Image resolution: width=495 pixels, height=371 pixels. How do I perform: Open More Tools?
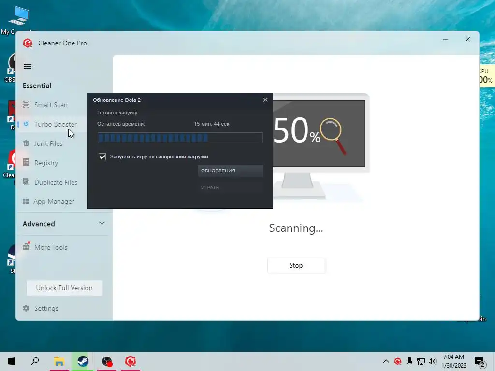point(51,247)
